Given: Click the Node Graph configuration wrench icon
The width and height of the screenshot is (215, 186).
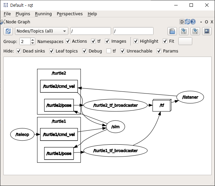Looking at the screenshot, I should click(3, 22).
